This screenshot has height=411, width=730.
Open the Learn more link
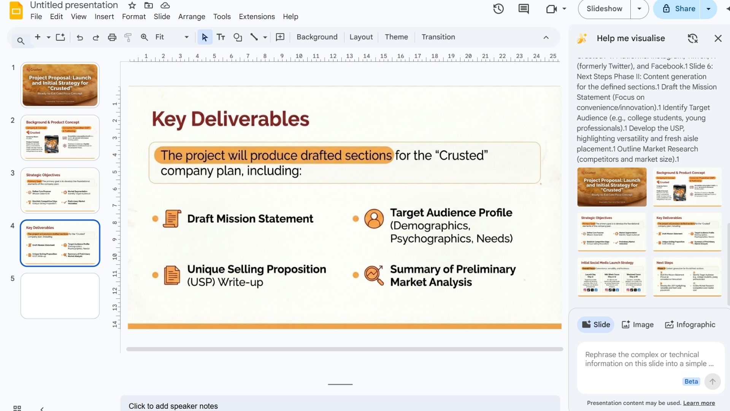pos(699,403)
